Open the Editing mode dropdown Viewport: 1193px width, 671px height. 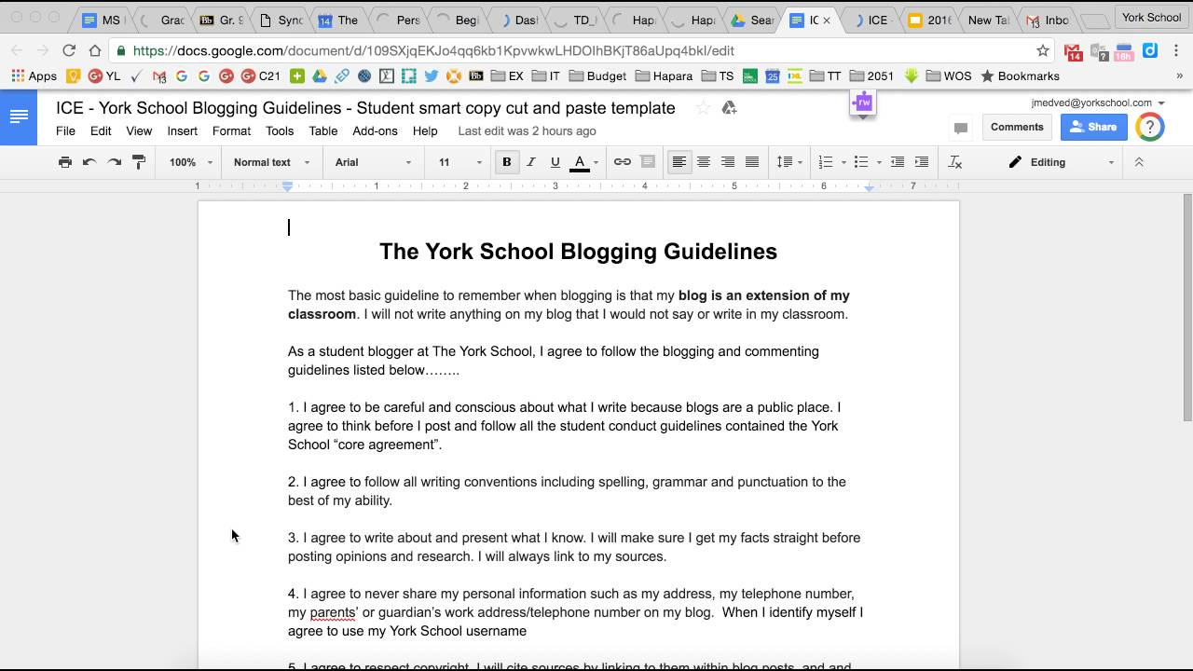point(1061,162)
